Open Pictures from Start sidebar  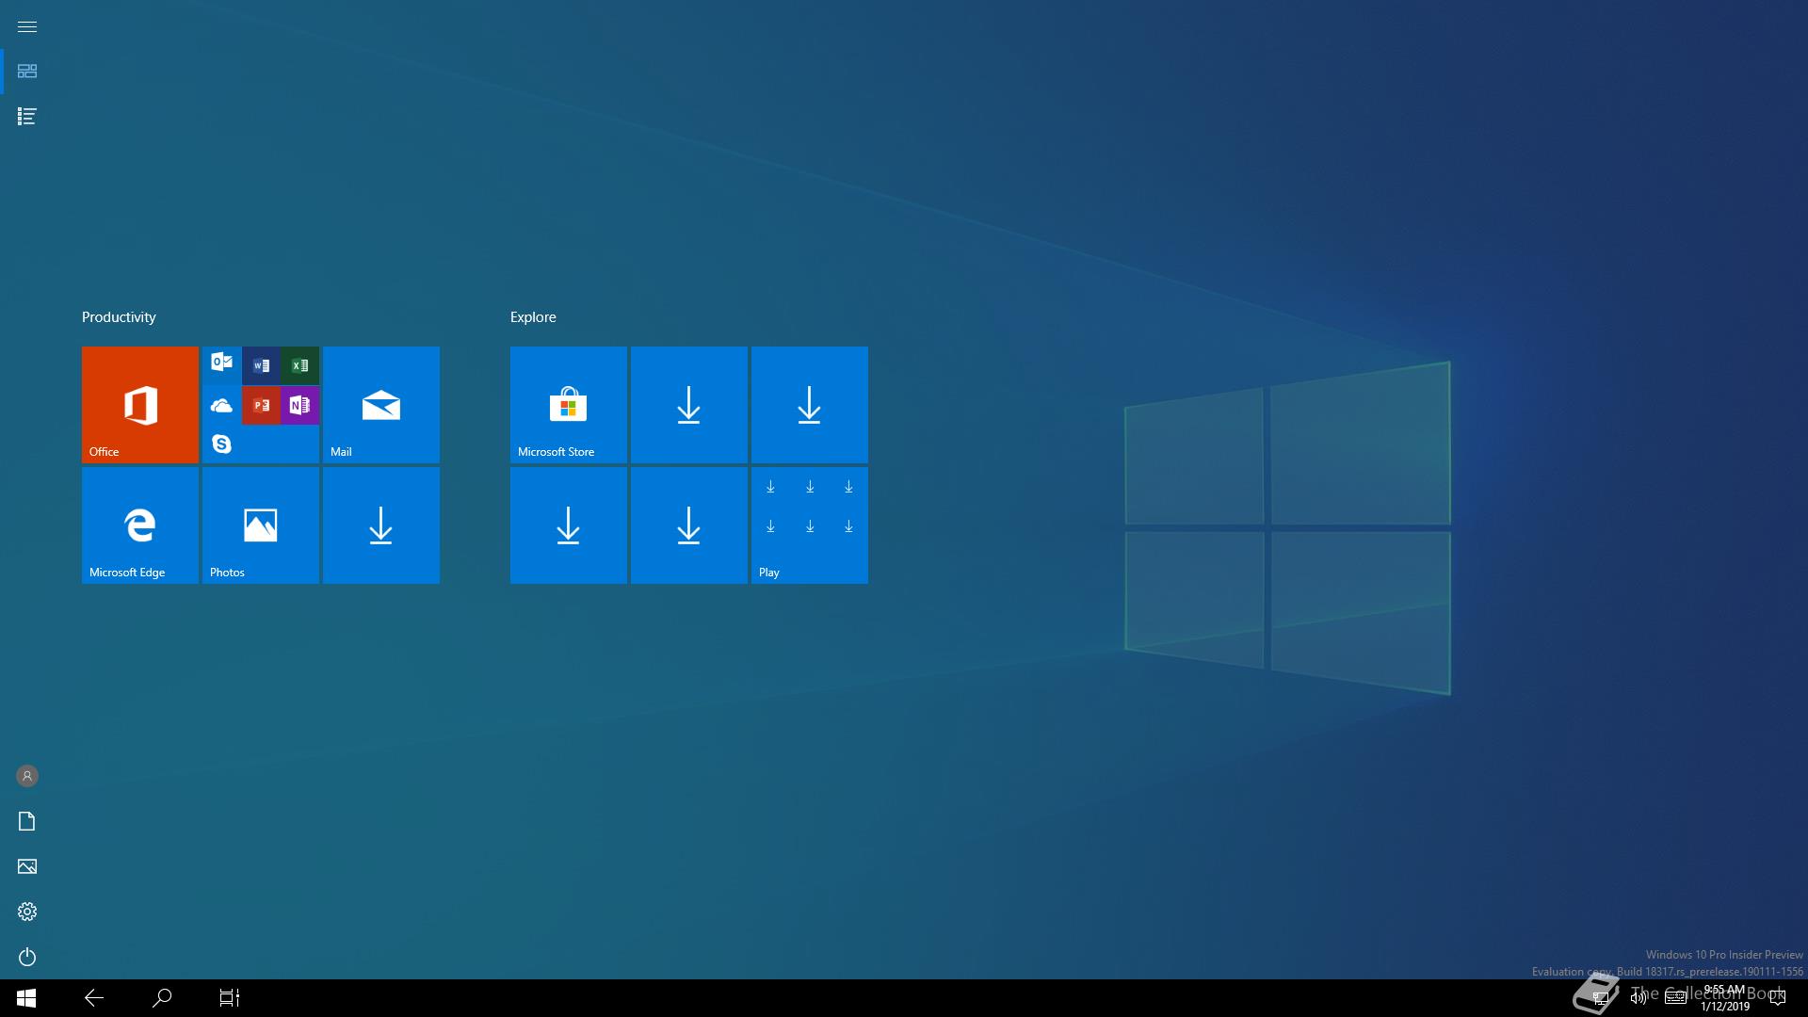27,866
